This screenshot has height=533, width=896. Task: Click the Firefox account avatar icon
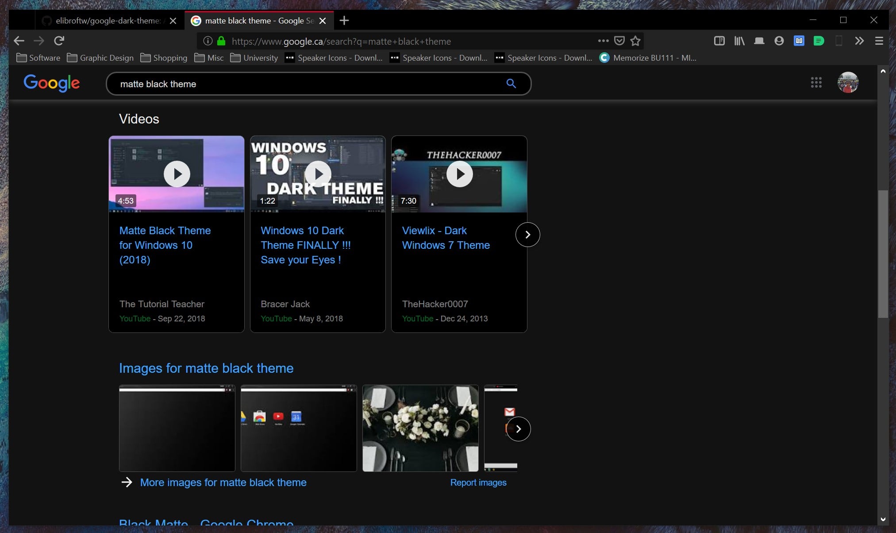[x=779, y=41]
